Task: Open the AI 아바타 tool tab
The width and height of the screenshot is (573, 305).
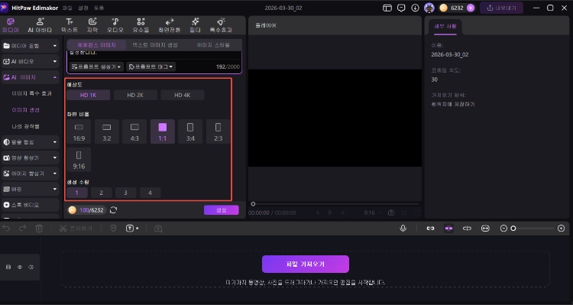Action: point(40,25)
